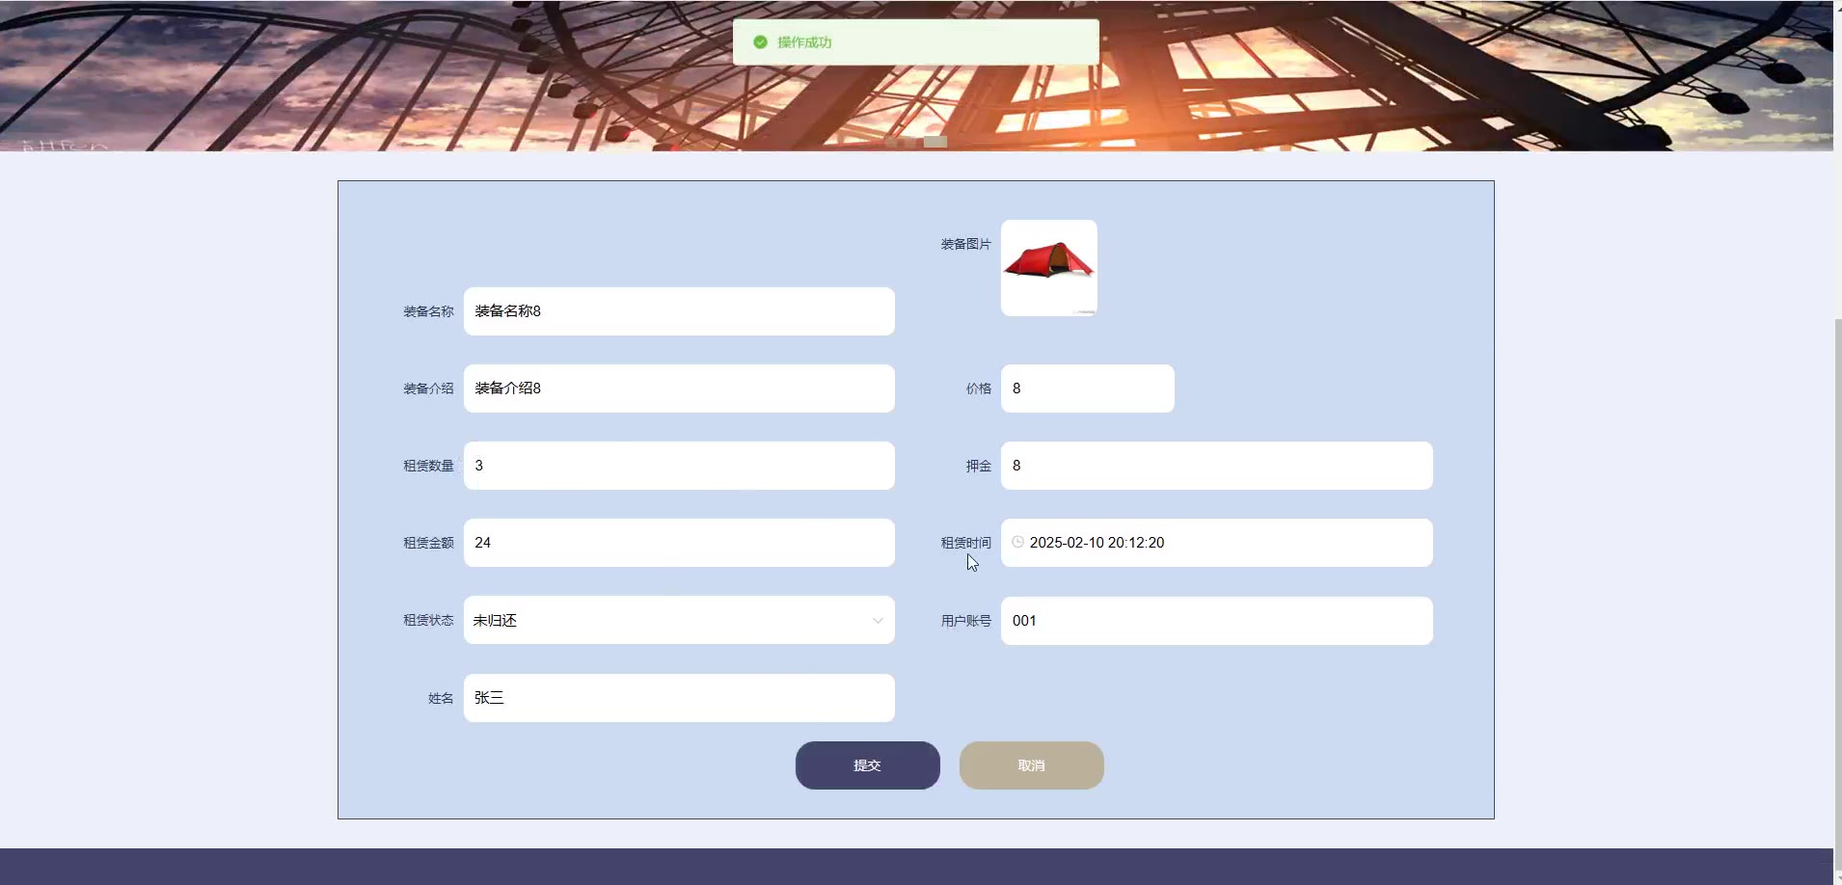1842x885 pixels.
Task: Click the 装备名称 label text
Action: point(428,311)
